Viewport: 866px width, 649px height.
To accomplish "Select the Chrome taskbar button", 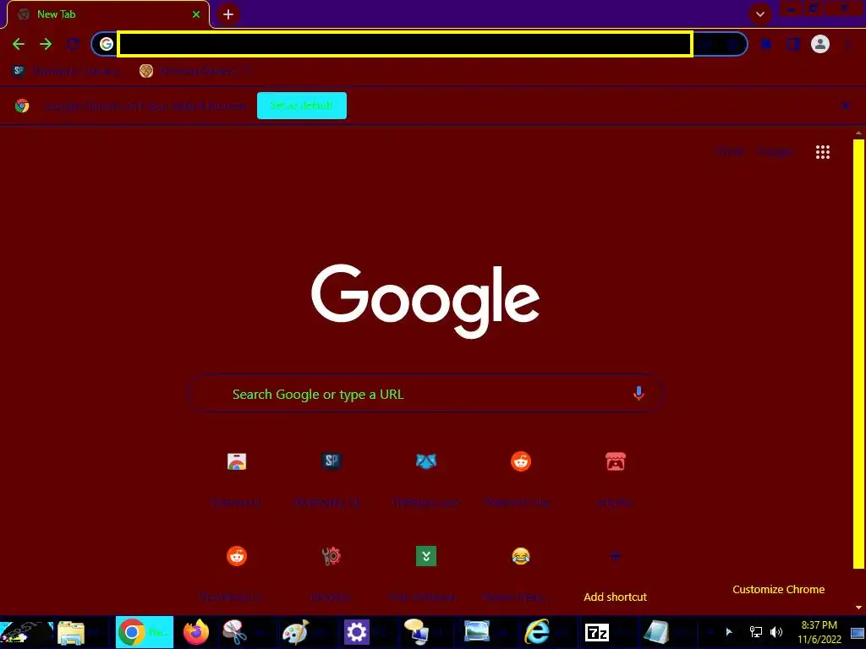I will point(144,632).
